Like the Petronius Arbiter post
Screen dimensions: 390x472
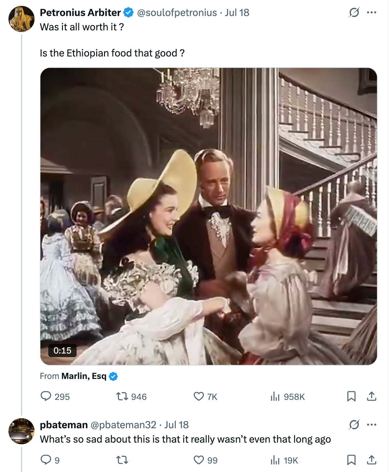click(x=199, y=396)
